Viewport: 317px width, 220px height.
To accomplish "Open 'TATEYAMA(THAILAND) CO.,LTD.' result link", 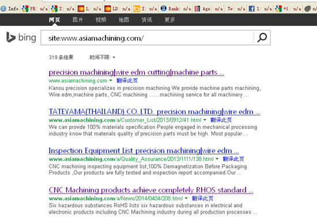I will click(x=154, y=112).
